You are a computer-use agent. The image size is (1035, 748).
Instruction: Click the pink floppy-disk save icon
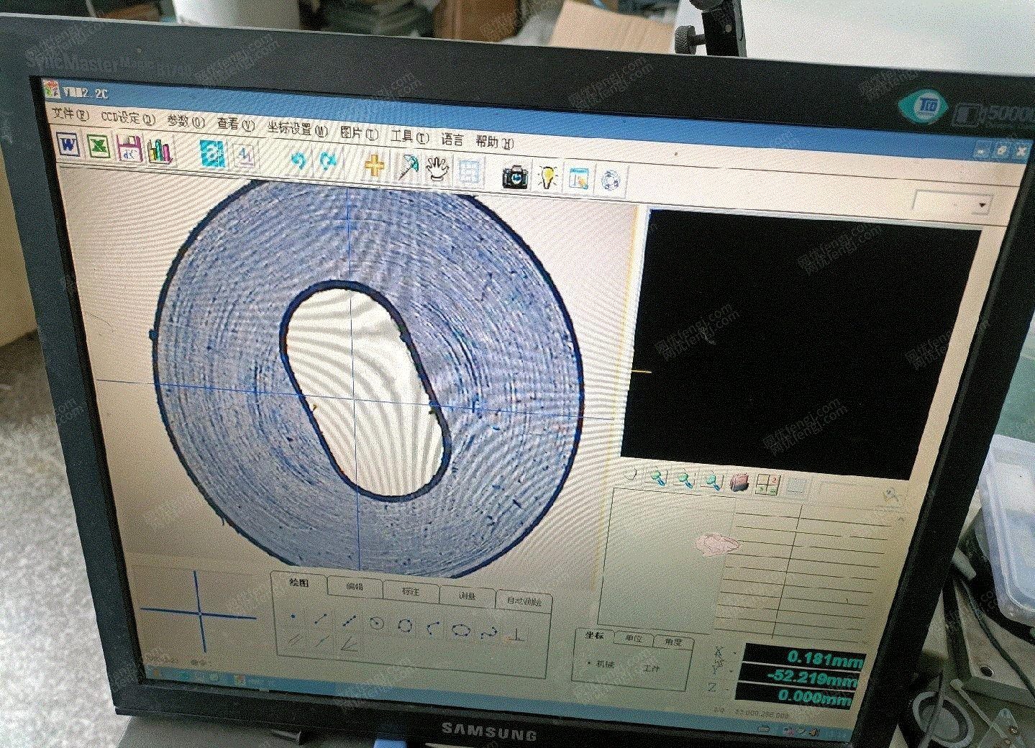129,148
